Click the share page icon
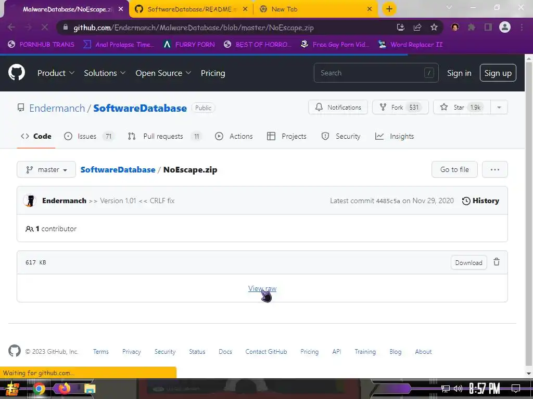The height and width of the screenshot is (399, 533). click(417, 27)
